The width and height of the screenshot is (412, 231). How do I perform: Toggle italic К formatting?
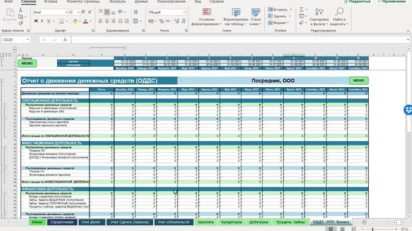[x=42, y=21]
